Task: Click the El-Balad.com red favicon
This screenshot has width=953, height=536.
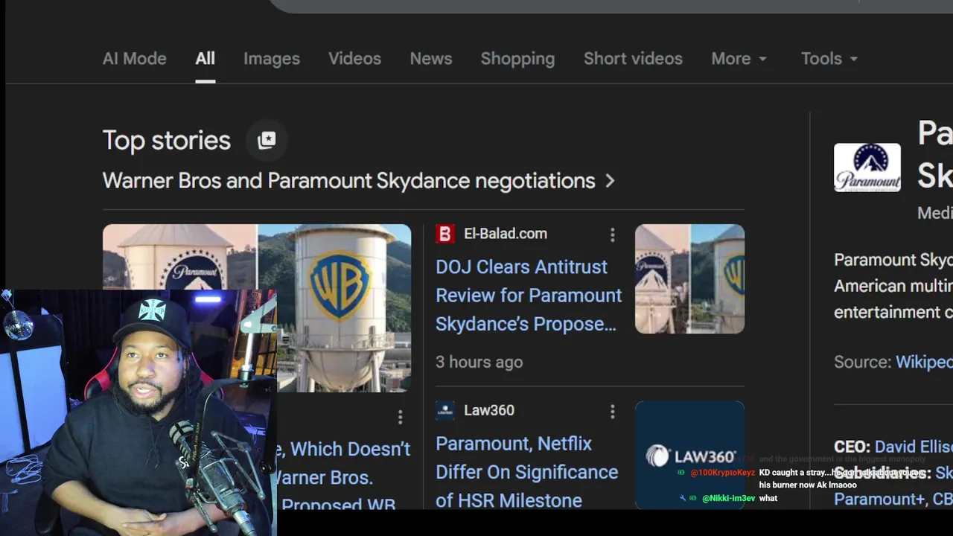Action: [x=445, y=234]
